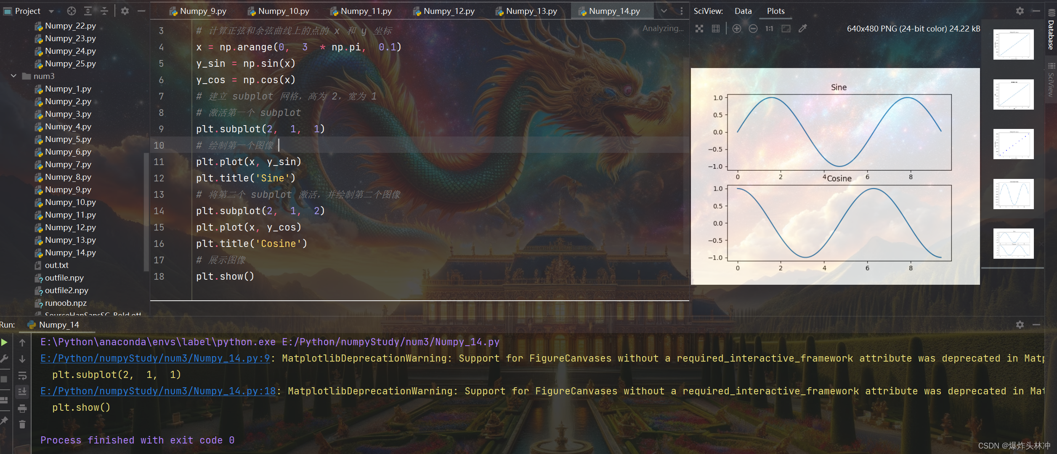Screen dimensions: 1057x454
Task: Toggle the chessboard background icon in SciView
Action: pyautogui.click(x=699, y=29)
